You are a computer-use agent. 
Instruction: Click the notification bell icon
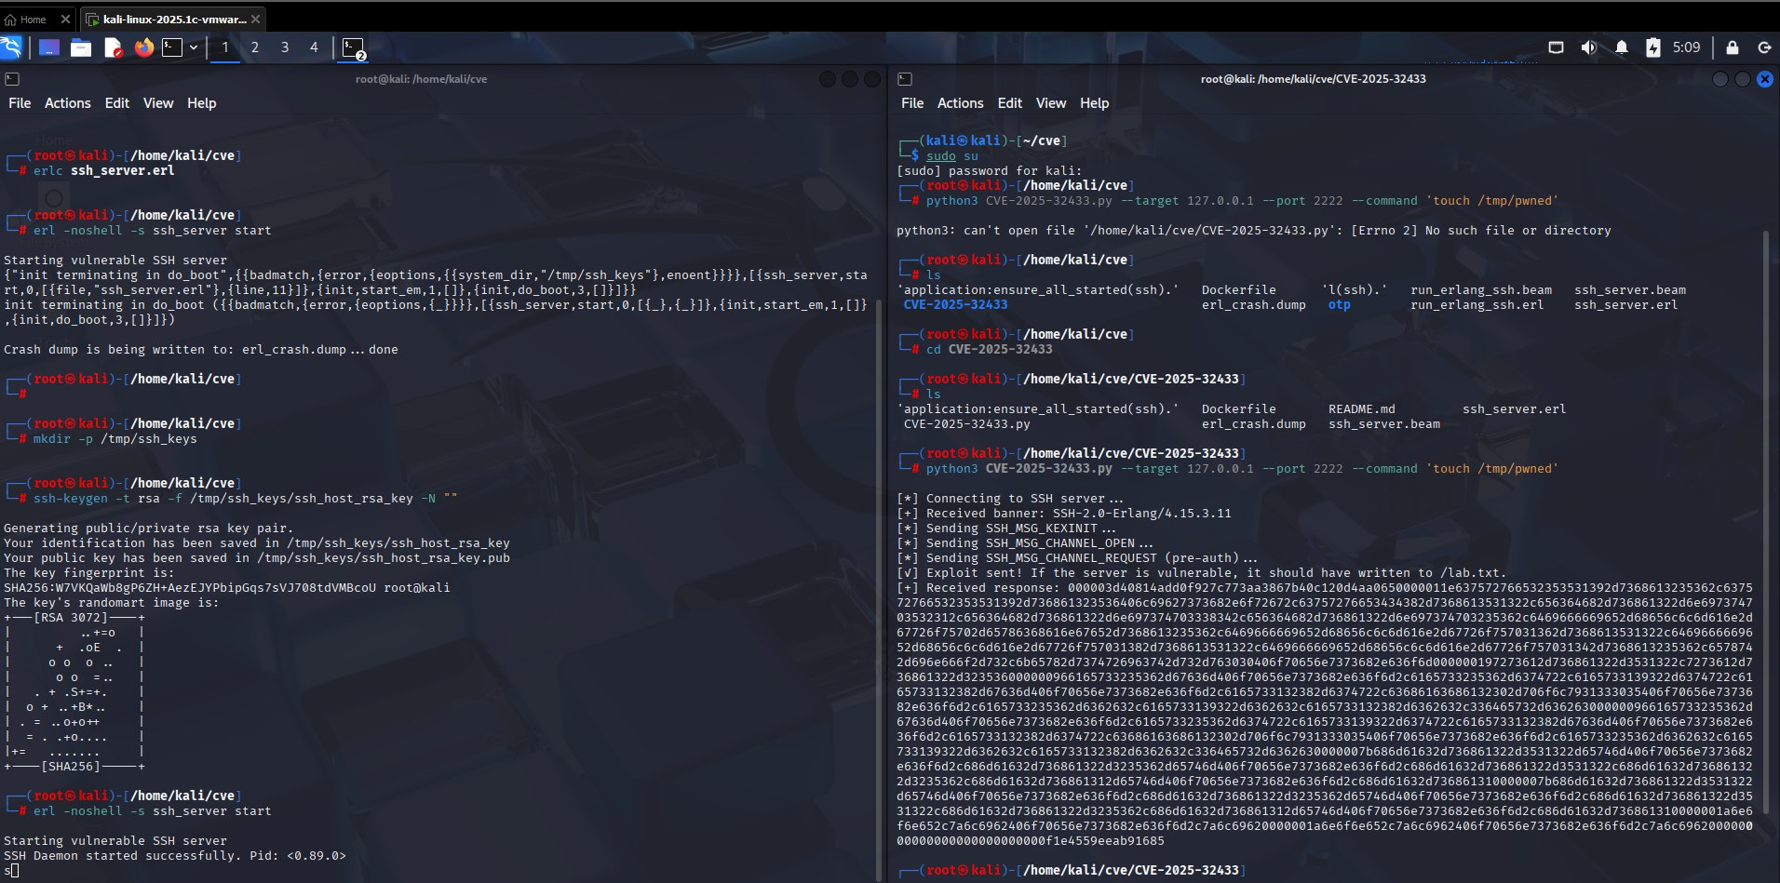[x=1621, y=47]
